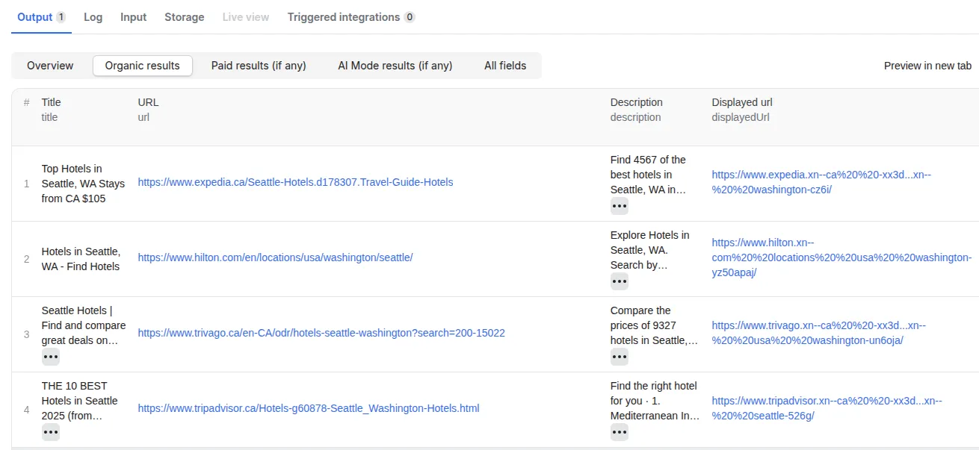Show AI Mode results (if any)
Viewport: 979px width, 450px height.
pos(395,66)
